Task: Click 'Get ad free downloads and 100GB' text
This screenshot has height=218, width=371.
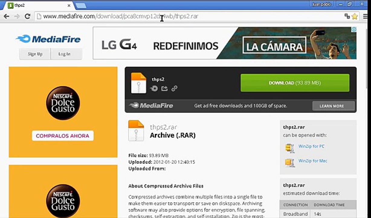Action: [240, 106]
